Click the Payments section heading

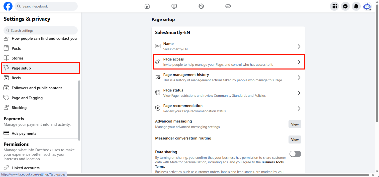[14, 119]
